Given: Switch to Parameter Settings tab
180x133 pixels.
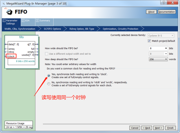Looking at the screenshot, I should (11, 22).
